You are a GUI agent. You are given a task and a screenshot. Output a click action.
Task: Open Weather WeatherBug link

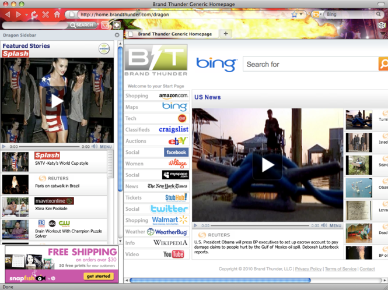click(x=157, y=231)
